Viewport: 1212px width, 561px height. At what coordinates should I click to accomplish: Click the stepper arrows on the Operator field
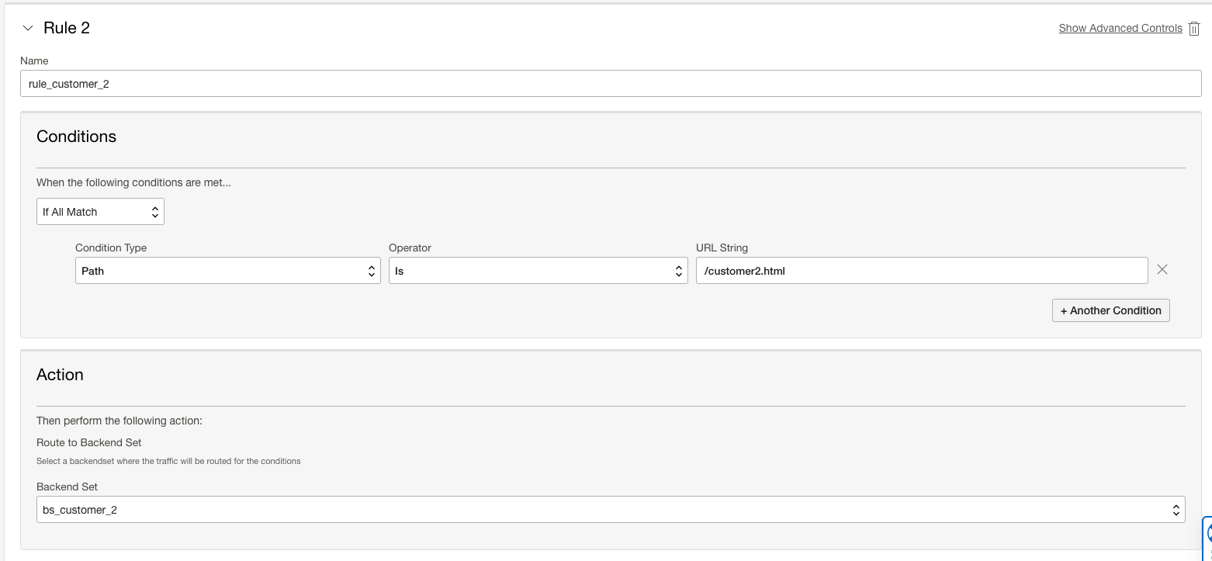coord(678,270)
